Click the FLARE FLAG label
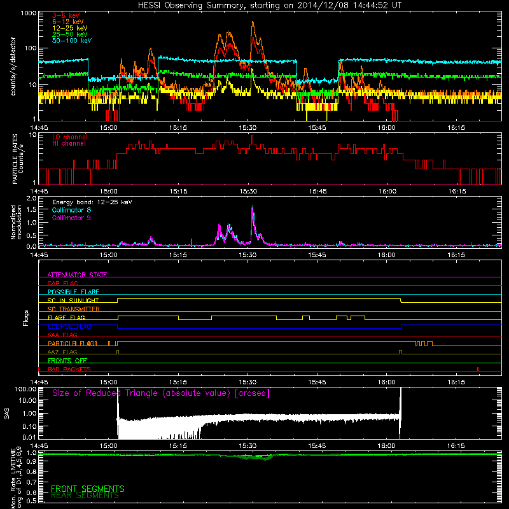 point(66,317)
